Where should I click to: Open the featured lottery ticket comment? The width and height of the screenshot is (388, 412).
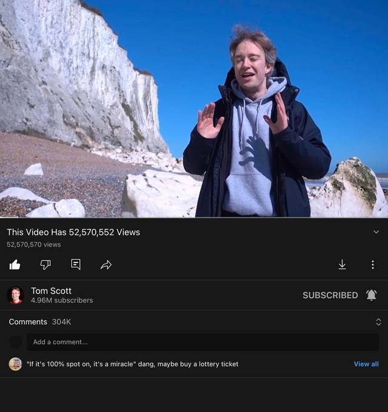[x=133, y=364]
